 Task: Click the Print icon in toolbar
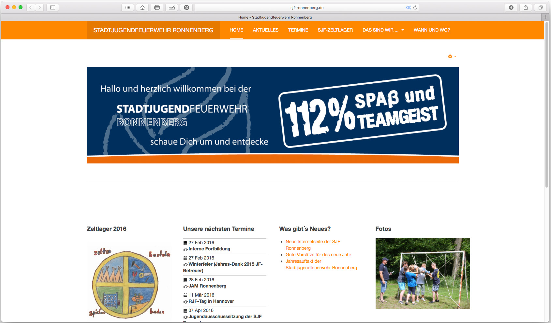[157, 7]
